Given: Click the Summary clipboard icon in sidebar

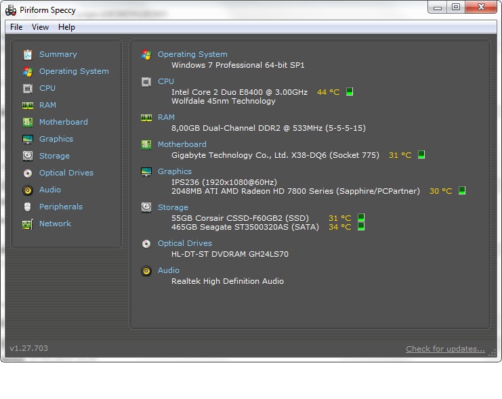Looking at the screenshot, I should (x=28, y=54).
